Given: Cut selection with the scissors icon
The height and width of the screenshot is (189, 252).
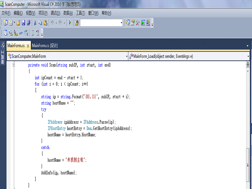Looking at the screenshot, I should tap(35, 23).
